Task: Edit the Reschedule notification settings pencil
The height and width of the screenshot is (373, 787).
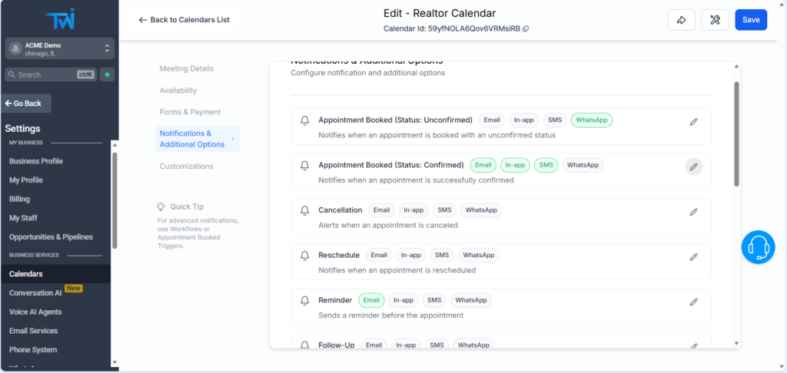Action: coord(693,257)
